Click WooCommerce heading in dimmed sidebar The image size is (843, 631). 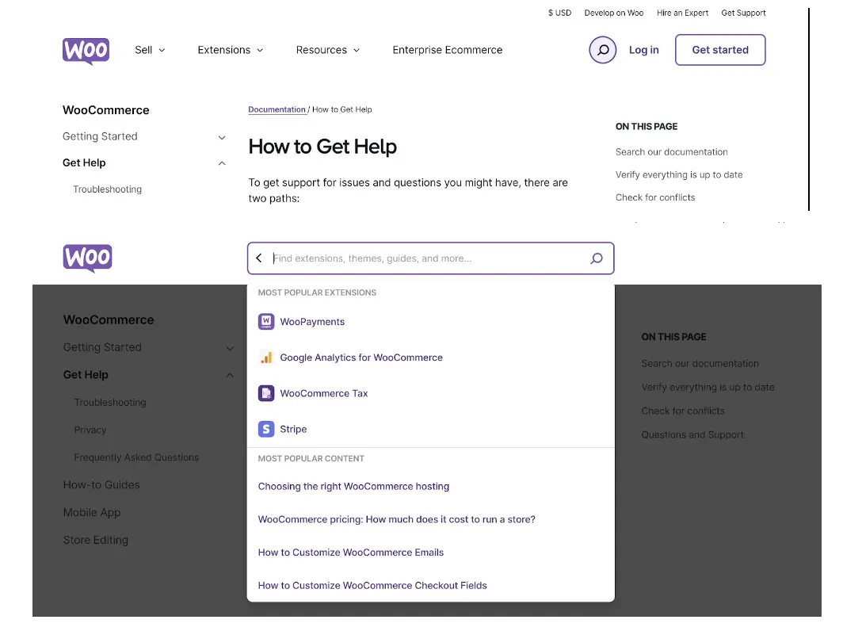coord(109,320)
